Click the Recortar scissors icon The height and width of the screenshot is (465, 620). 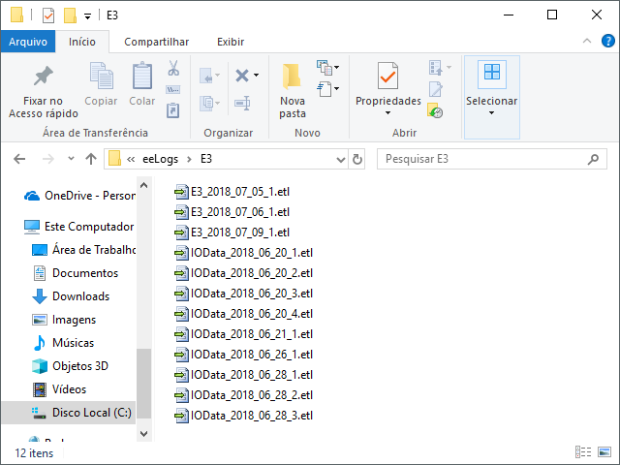(x=173, y=69)
